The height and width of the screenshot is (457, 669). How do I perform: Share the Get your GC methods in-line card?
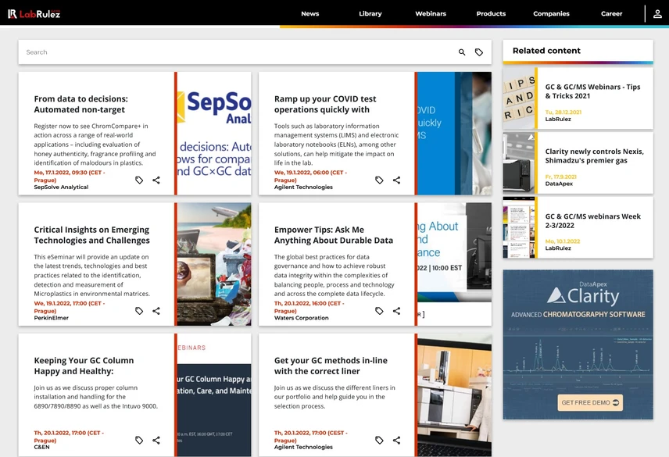point(396,440)
